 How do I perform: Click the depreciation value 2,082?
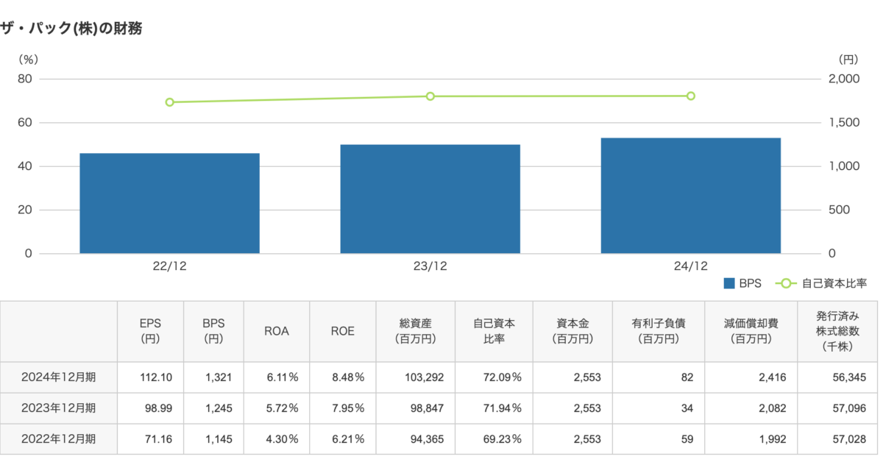pyautogui.click(x=771, y=408)
